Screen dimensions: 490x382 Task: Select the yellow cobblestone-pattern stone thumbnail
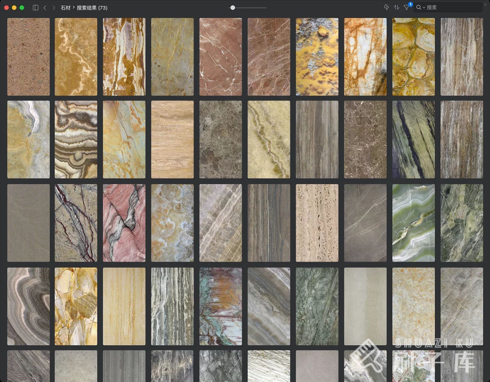point(414,57)
